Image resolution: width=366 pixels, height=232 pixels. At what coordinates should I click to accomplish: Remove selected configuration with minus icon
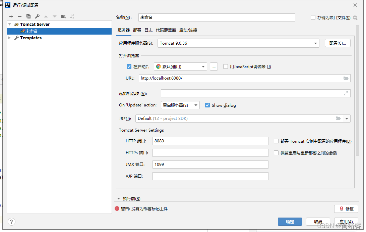coord(20,16)
